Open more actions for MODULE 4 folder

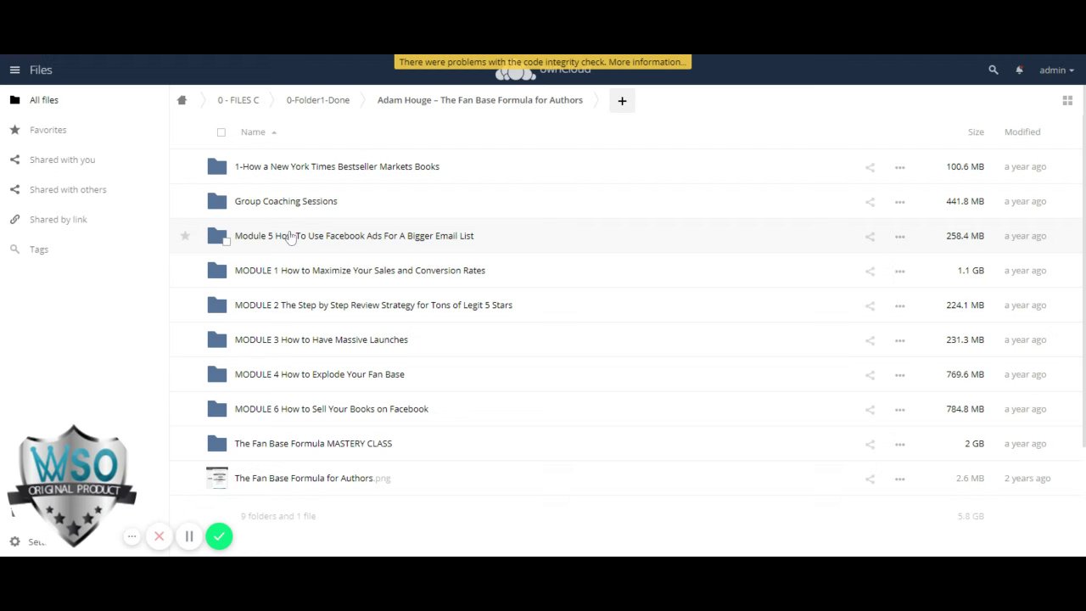899,375
